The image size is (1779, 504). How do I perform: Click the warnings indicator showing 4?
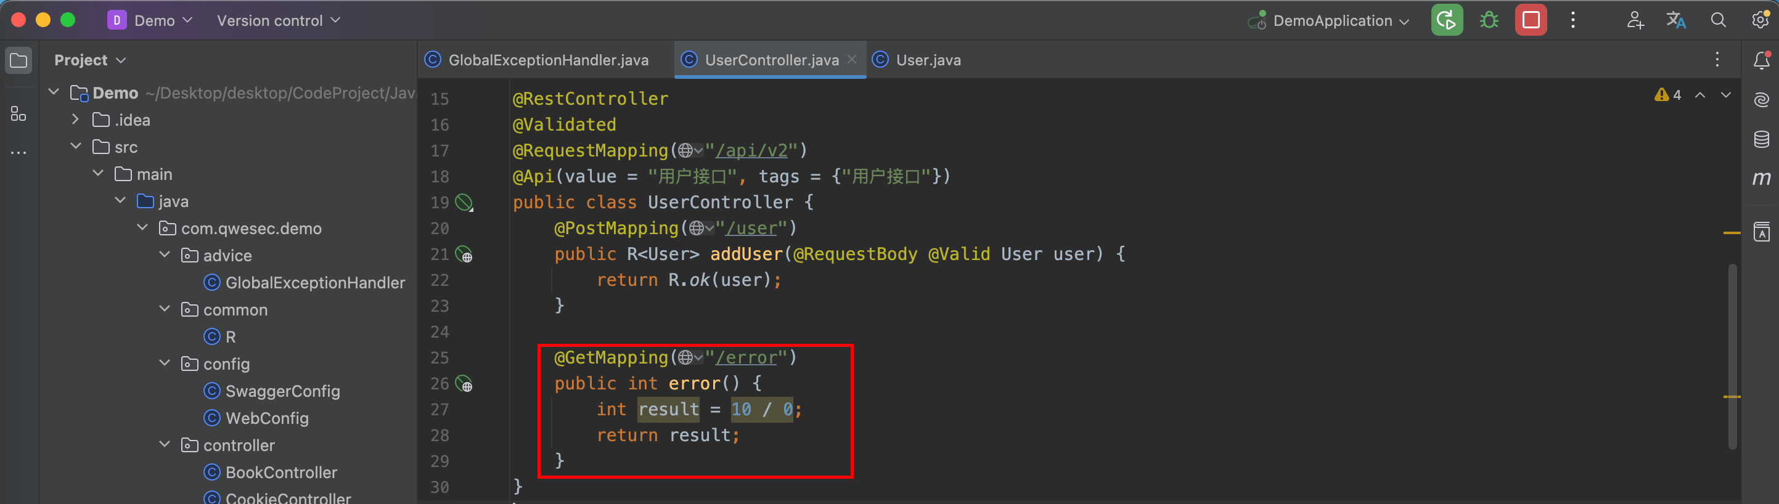click(x=1667, y=96)
